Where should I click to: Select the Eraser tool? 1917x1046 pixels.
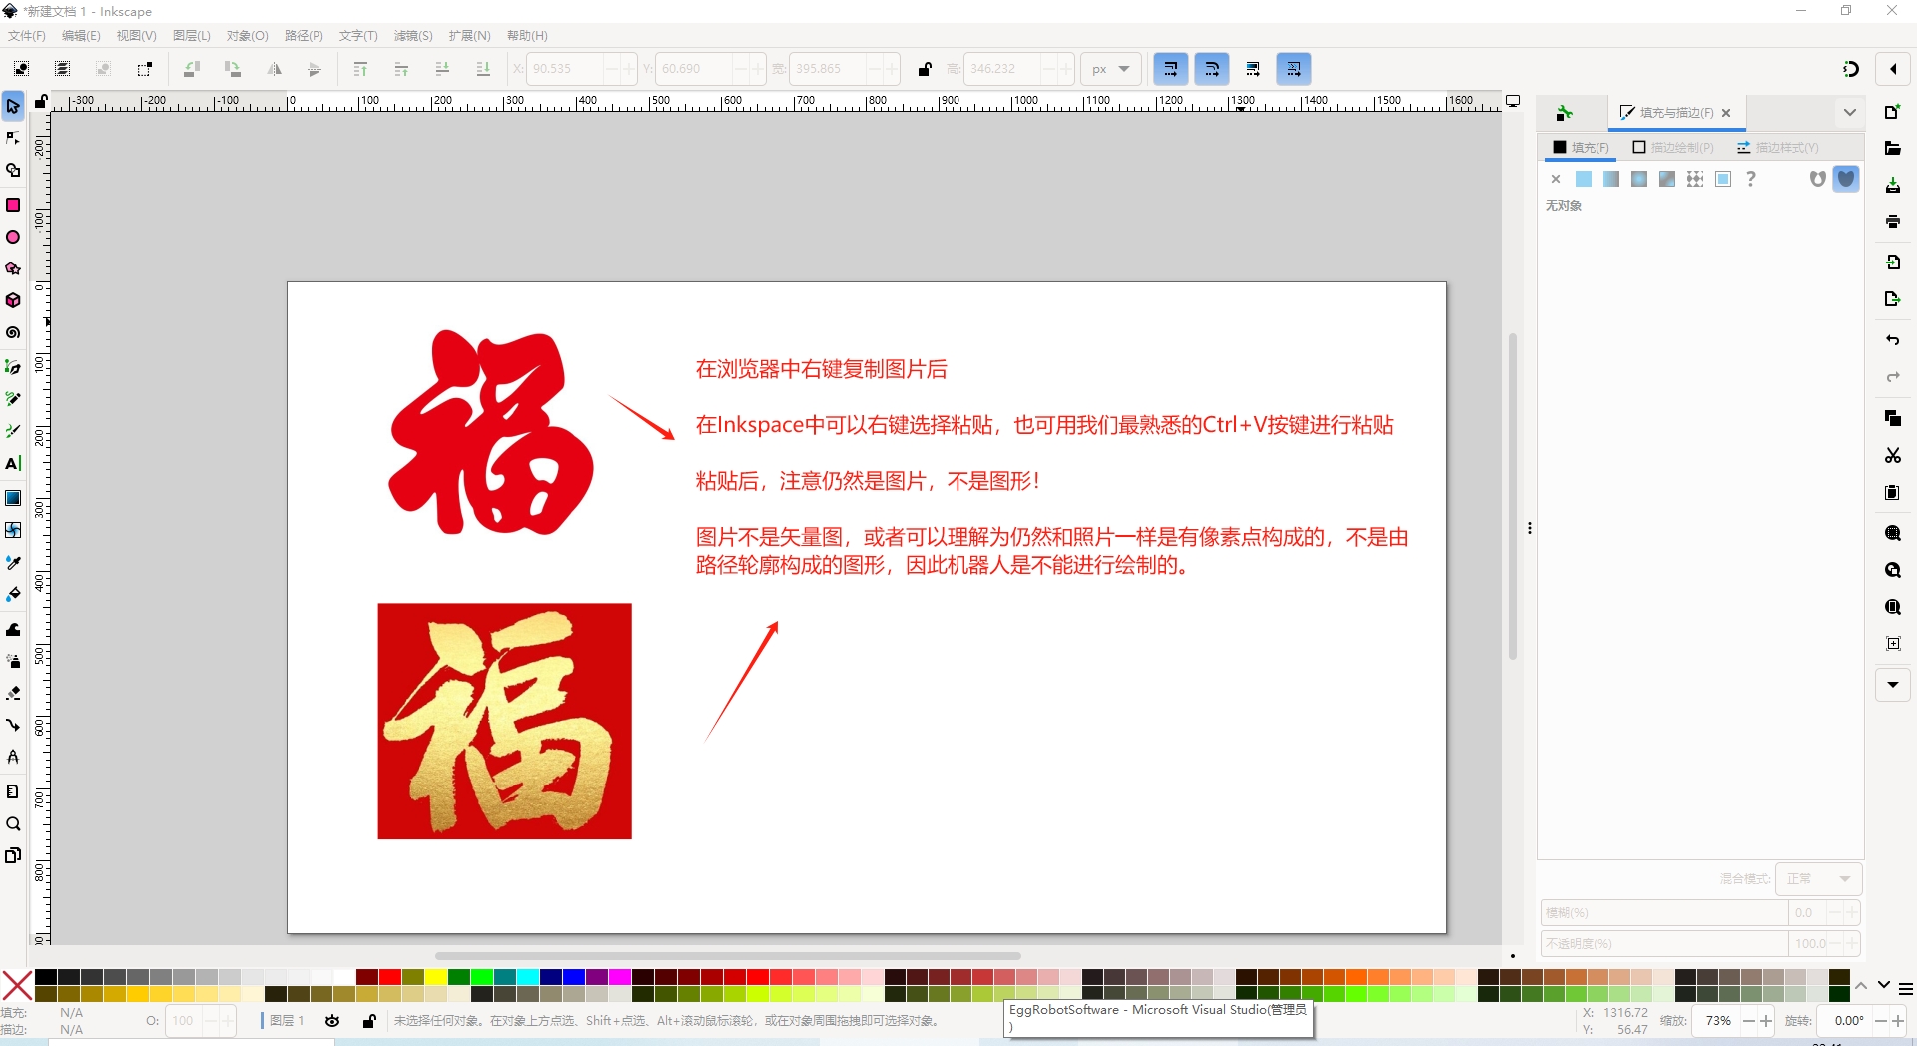coord(13,693)
